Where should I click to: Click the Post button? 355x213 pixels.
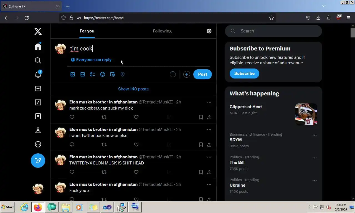coord(202,74)
